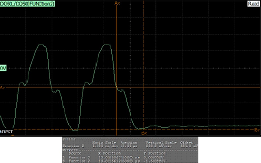Click marker B's X Position value

click(119, 161)
